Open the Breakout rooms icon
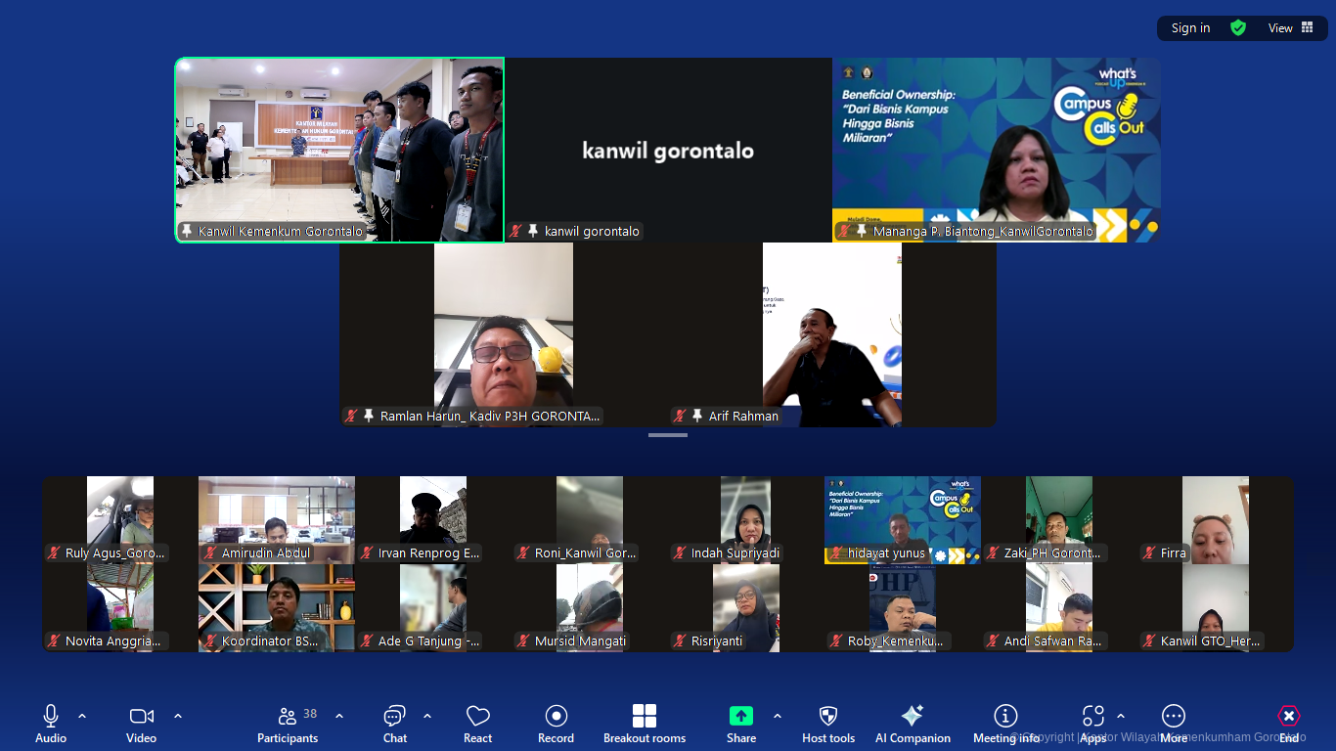1336x751 pixels. coord(644,717)
